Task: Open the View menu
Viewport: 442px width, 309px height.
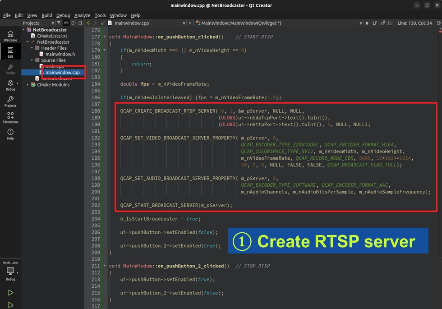Action: coord(32,15)
